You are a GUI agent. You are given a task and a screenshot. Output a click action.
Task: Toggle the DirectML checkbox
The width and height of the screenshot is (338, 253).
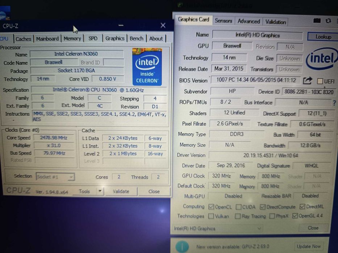pos(302,206)
